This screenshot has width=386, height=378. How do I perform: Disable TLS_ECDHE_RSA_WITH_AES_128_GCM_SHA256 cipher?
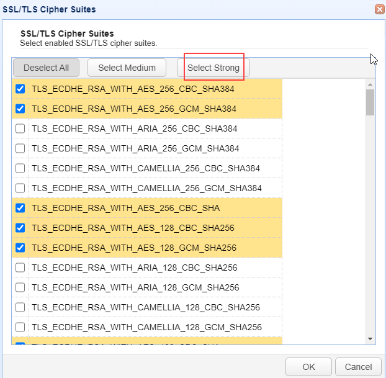[20, 248]
